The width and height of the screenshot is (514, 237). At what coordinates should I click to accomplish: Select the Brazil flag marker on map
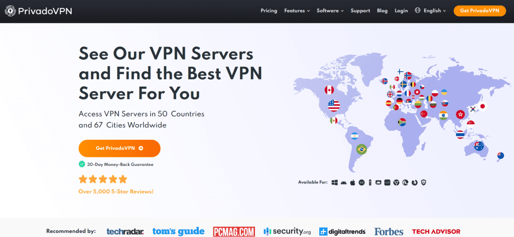[x=361, y=150]
